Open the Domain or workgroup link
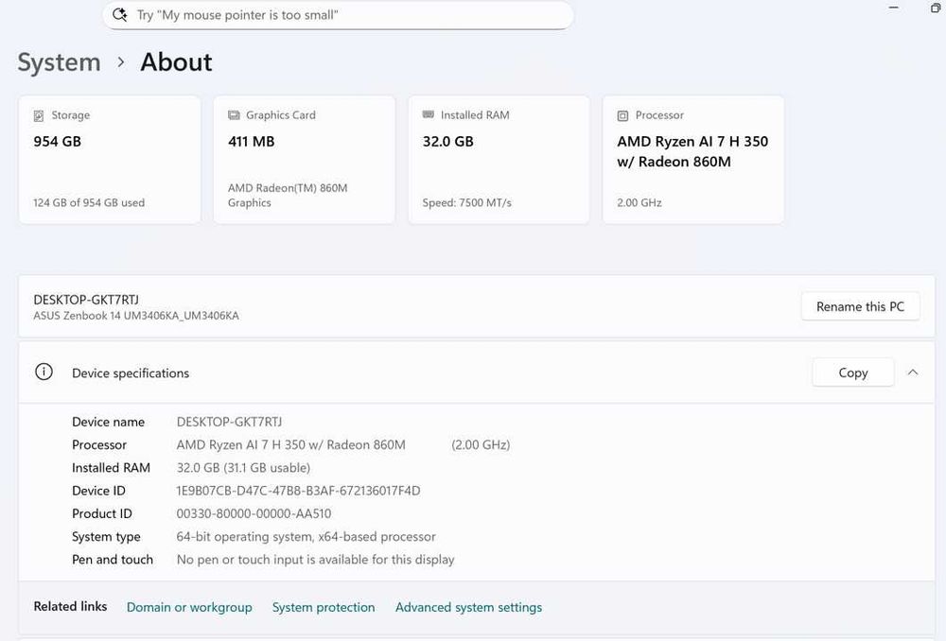Screen dimensions: 946x641 pos(189,607)
